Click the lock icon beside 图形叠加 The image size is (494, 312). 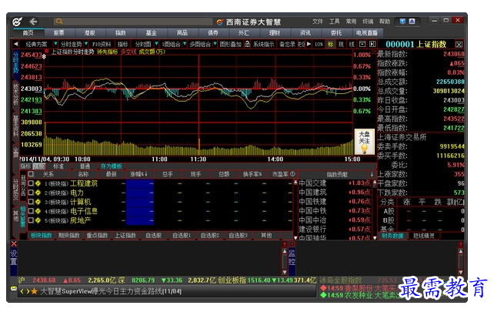pyautogui.click(x=247, y=44)
